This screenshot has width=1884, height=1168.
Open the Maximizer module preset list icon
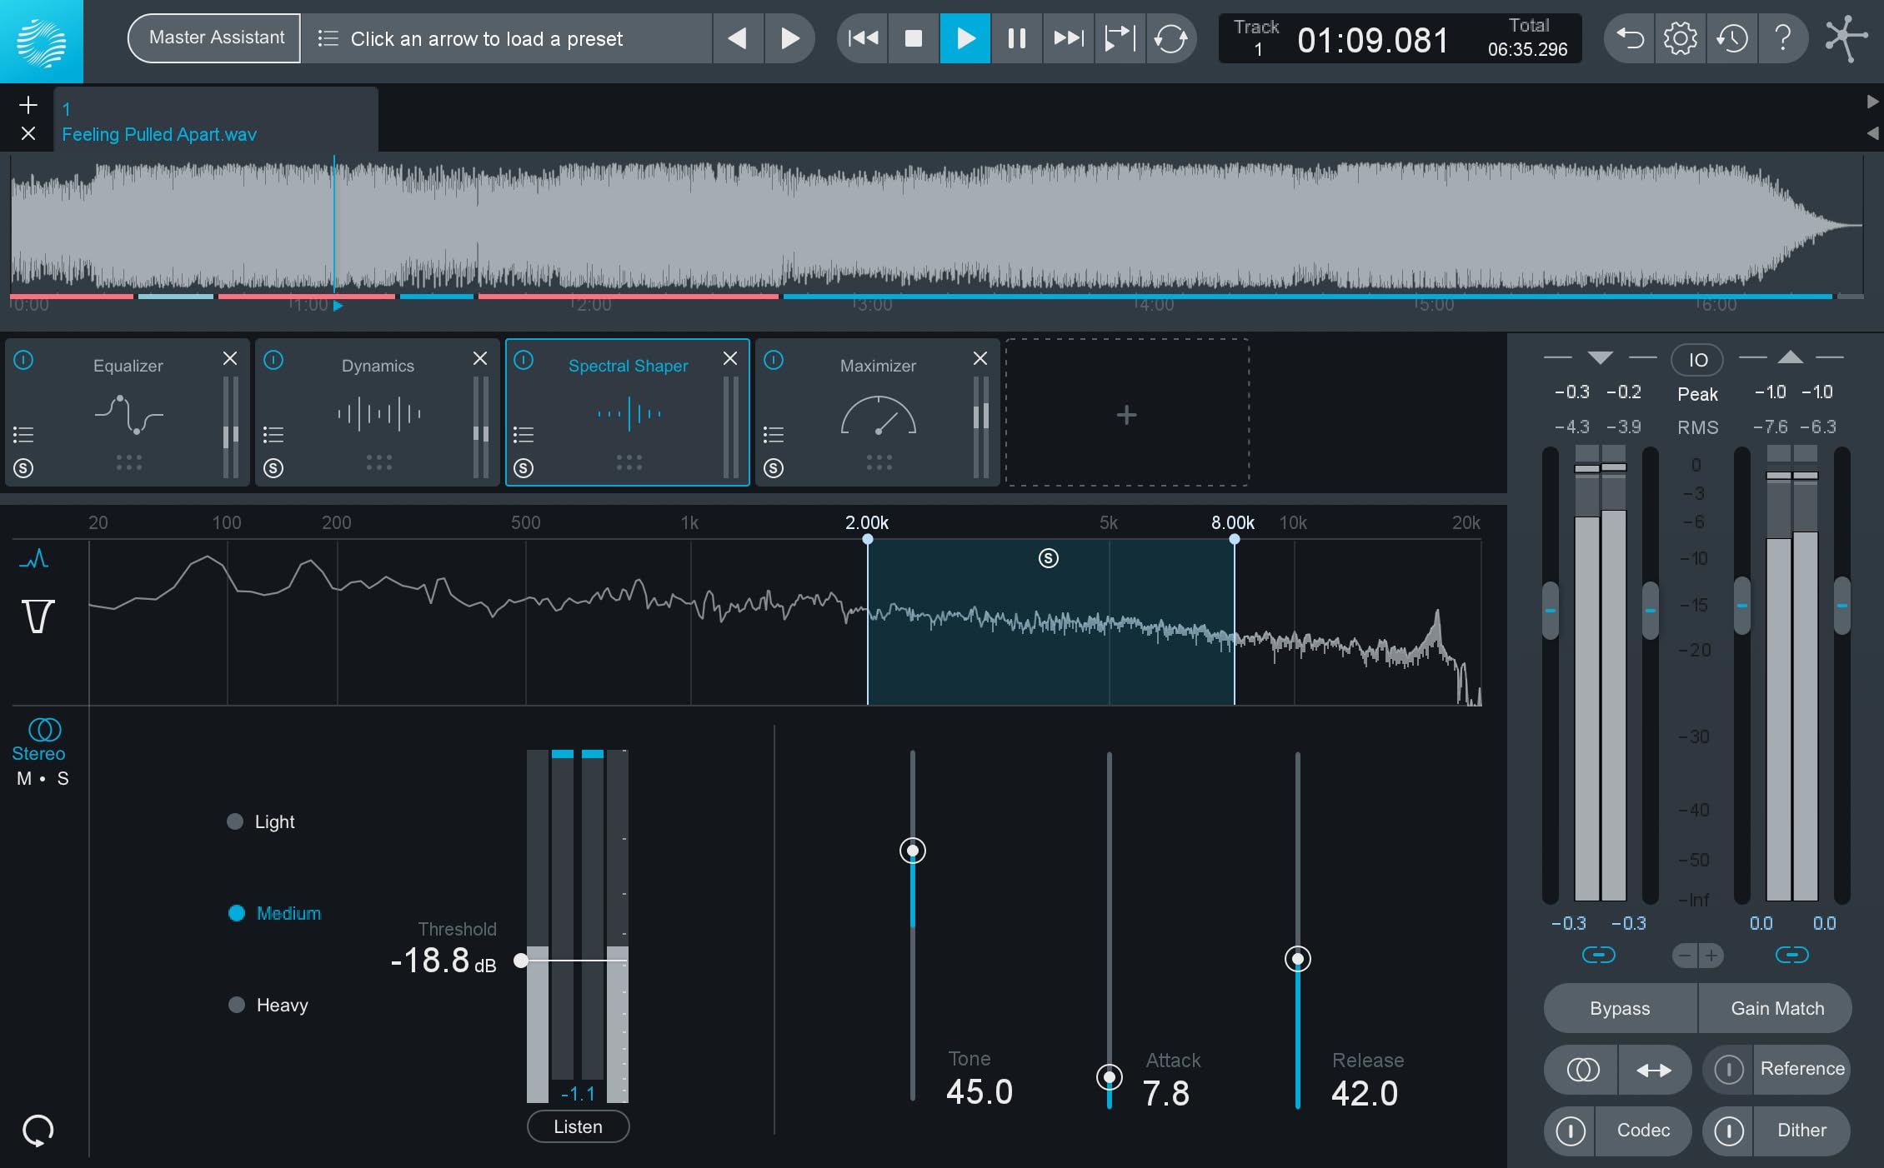pyautogui.click(x=773, y=434)
